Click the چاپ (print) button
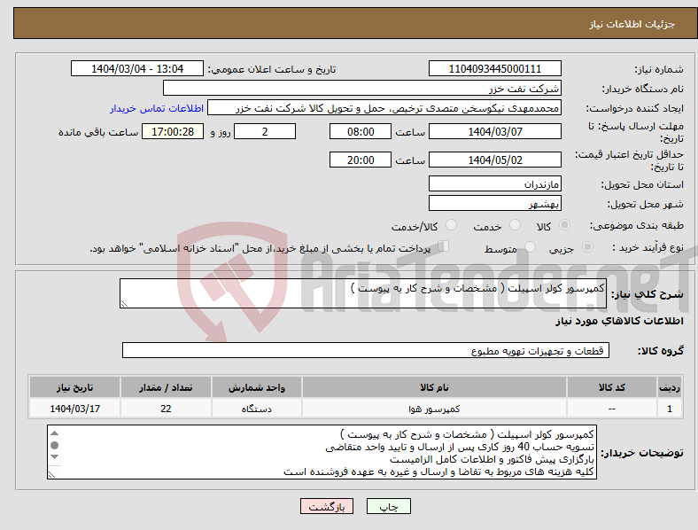The image size is (698, 530). tap(388, 506)
